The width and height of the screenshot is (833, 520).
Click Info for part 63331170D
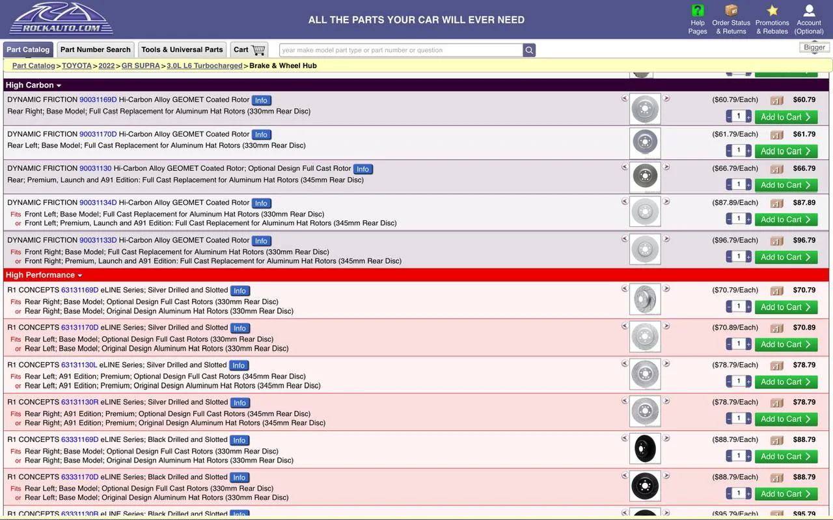point(240,477)
